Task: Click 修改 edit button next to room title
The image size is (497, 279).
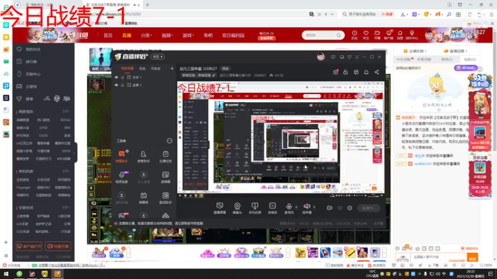Action: [225, 68]
